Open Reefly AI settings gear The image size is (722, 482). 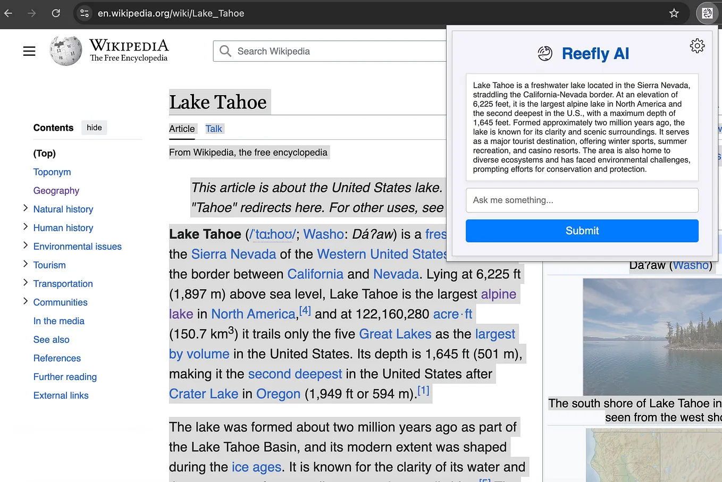tap(697, 46)
